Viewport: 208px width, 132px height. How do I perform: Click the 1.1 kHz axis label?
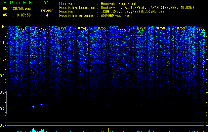pyautogui.click(x=3, y=43)
